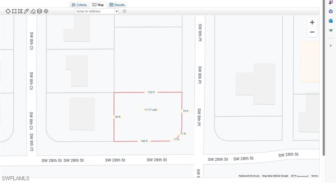
Task: Open the map layers stack menu
Action: pos(40,11)
